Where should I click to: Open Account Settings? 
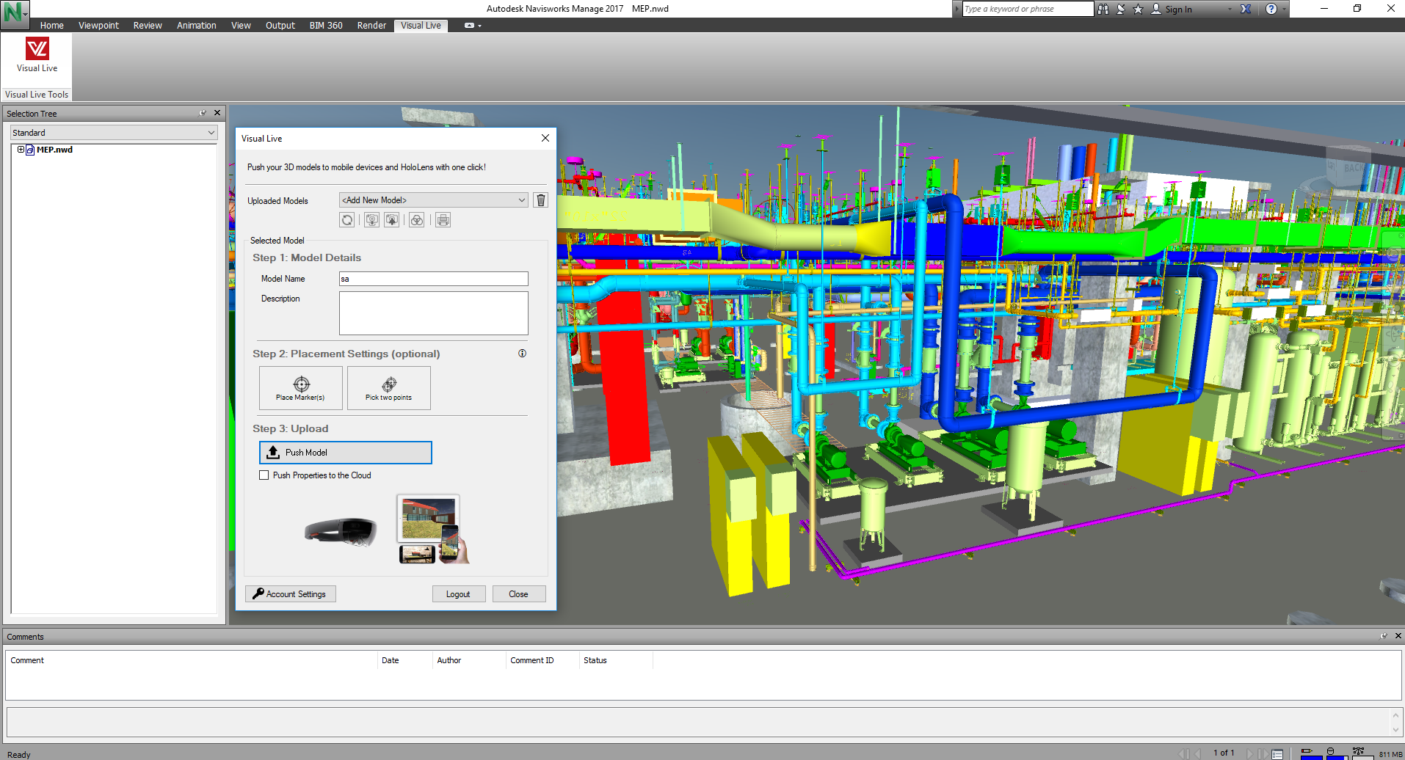click(291, 594)
